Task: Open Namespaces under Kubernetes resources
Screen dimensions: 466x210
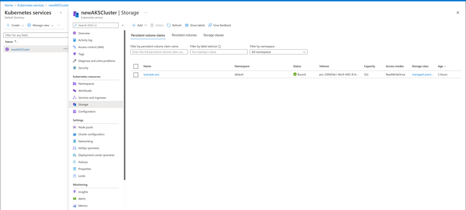Action: pyautogui.click(x=86, y=84)
